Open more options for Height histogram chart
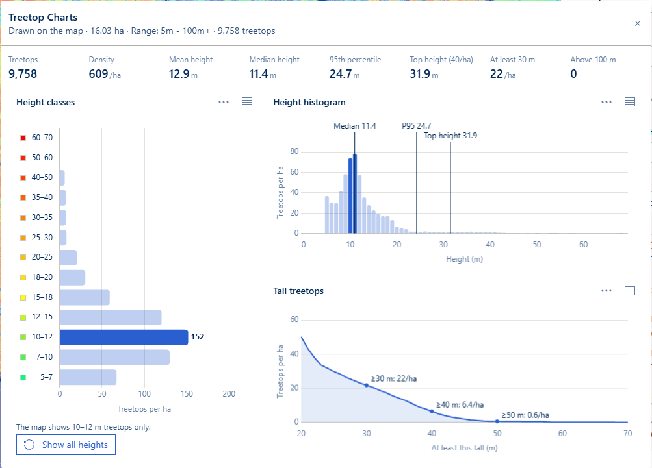652x468 pixels. tap(606, 102)
